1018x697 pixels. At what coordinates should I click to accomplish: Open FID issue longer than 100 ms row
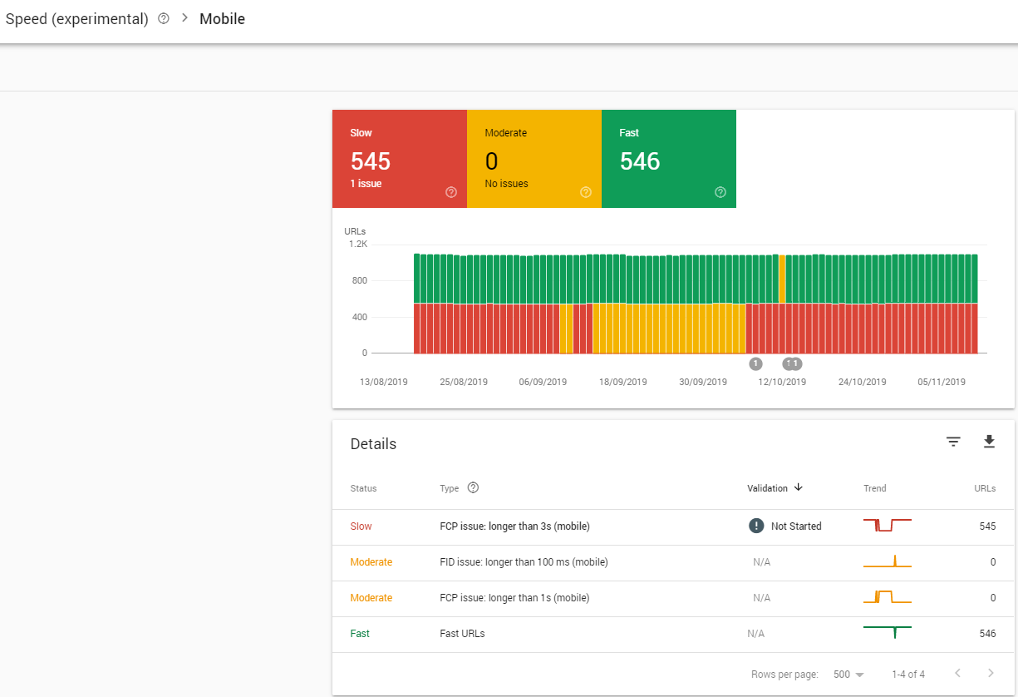coord(524,562)
